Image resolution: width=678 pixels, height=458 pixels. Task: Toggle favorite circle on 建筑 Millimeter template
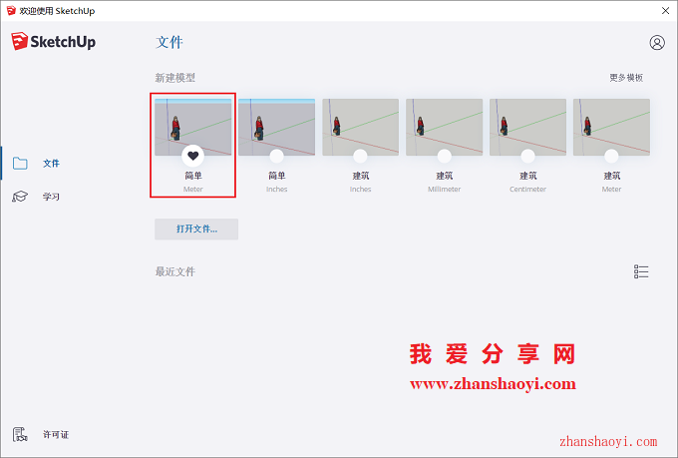444,156
